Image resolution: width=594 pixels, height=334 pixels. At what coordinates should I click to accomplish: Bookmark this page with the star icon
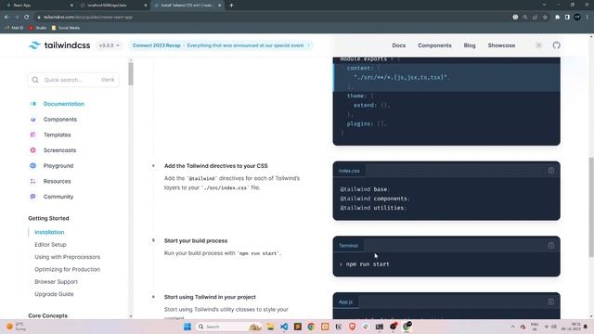coord(545,17)
